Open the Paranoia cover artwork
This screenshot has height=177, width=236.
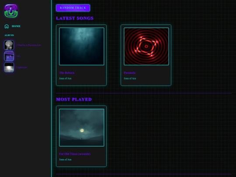146,46
